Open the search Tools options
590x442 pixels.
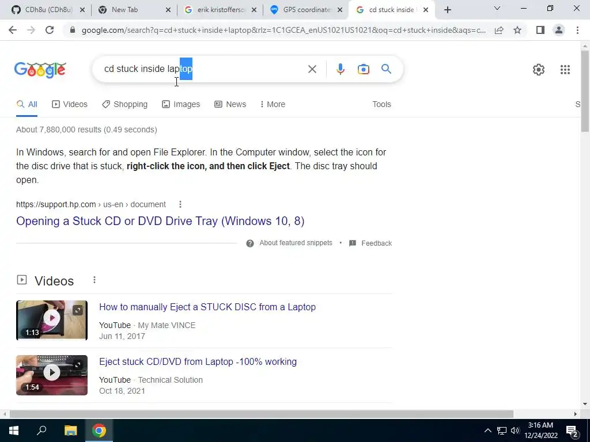381,105
